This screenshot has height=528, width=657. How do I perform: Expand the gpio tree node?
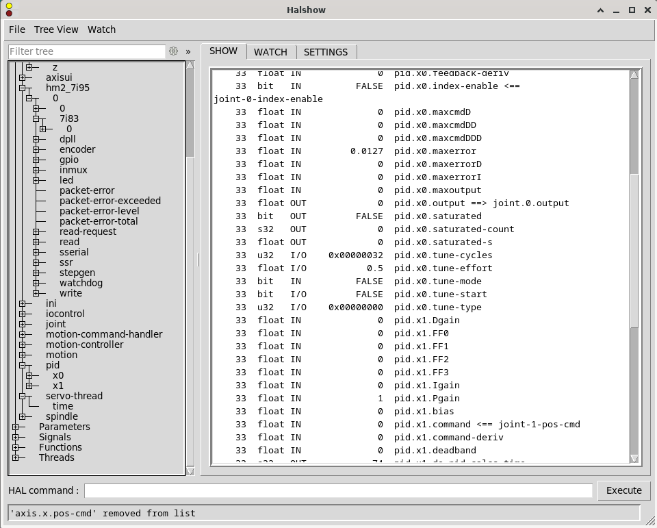[36, 160]
